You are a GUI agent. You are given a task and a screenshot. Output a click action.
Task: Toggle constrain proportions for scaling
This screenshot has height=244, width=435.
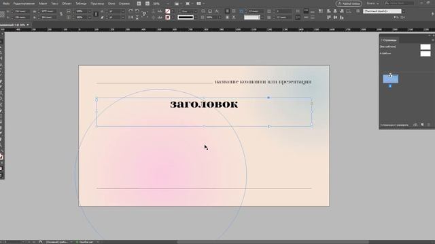96,14
